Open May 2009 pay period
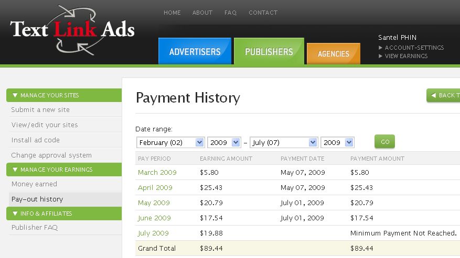Screen dimensions: 460x258 [154, 203]
